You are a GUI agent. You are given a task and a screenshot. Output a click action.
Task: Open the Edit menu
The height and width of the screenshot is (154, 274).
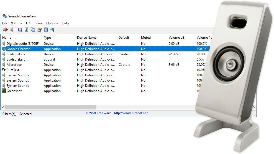click(x=29, y=23)
